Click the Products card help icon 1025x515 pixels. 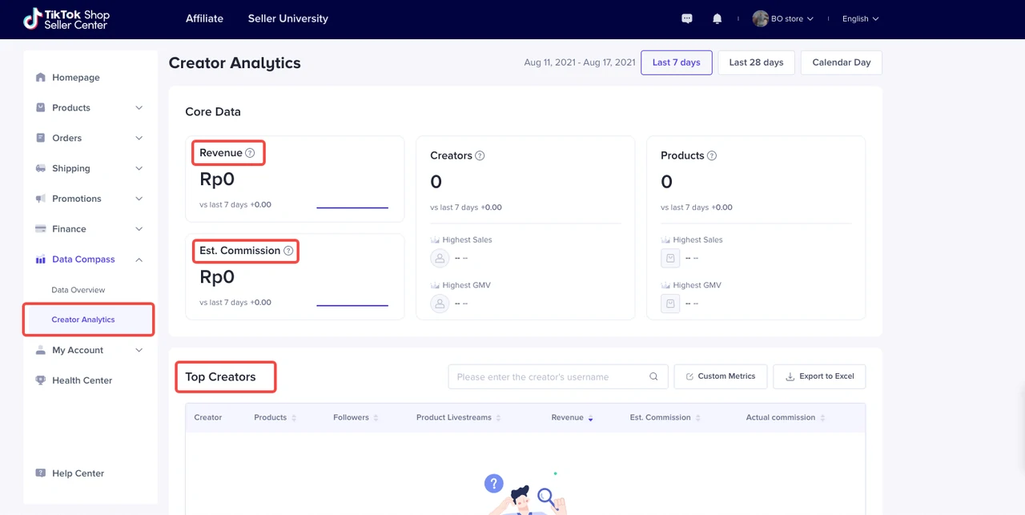[x=712, y=156]
